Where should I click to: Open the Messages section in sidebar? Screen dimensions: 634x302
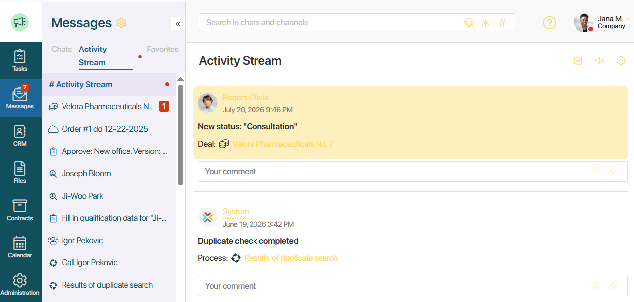20,98
